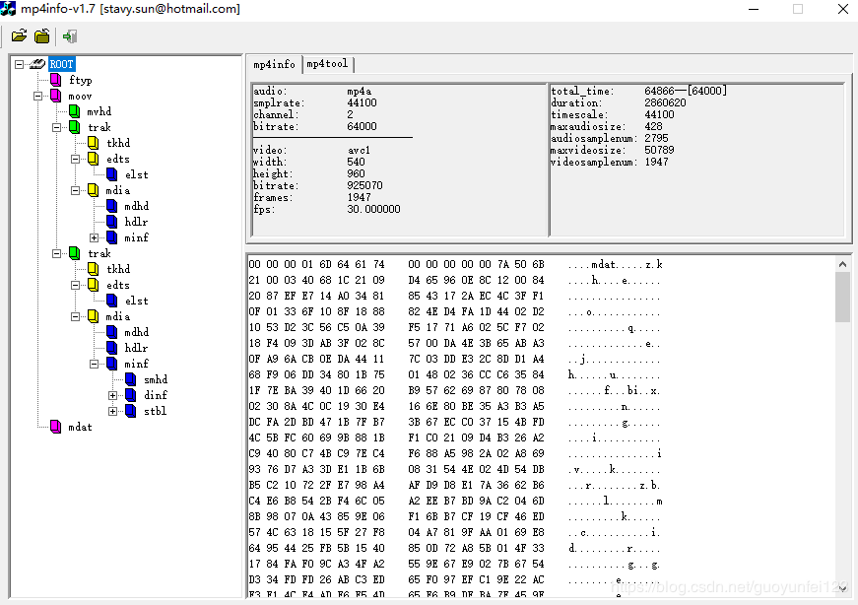Image resolution: width=858 pixels, height=605 pixels.
Task: Collapse edts under the first trak
Action: 75,160
